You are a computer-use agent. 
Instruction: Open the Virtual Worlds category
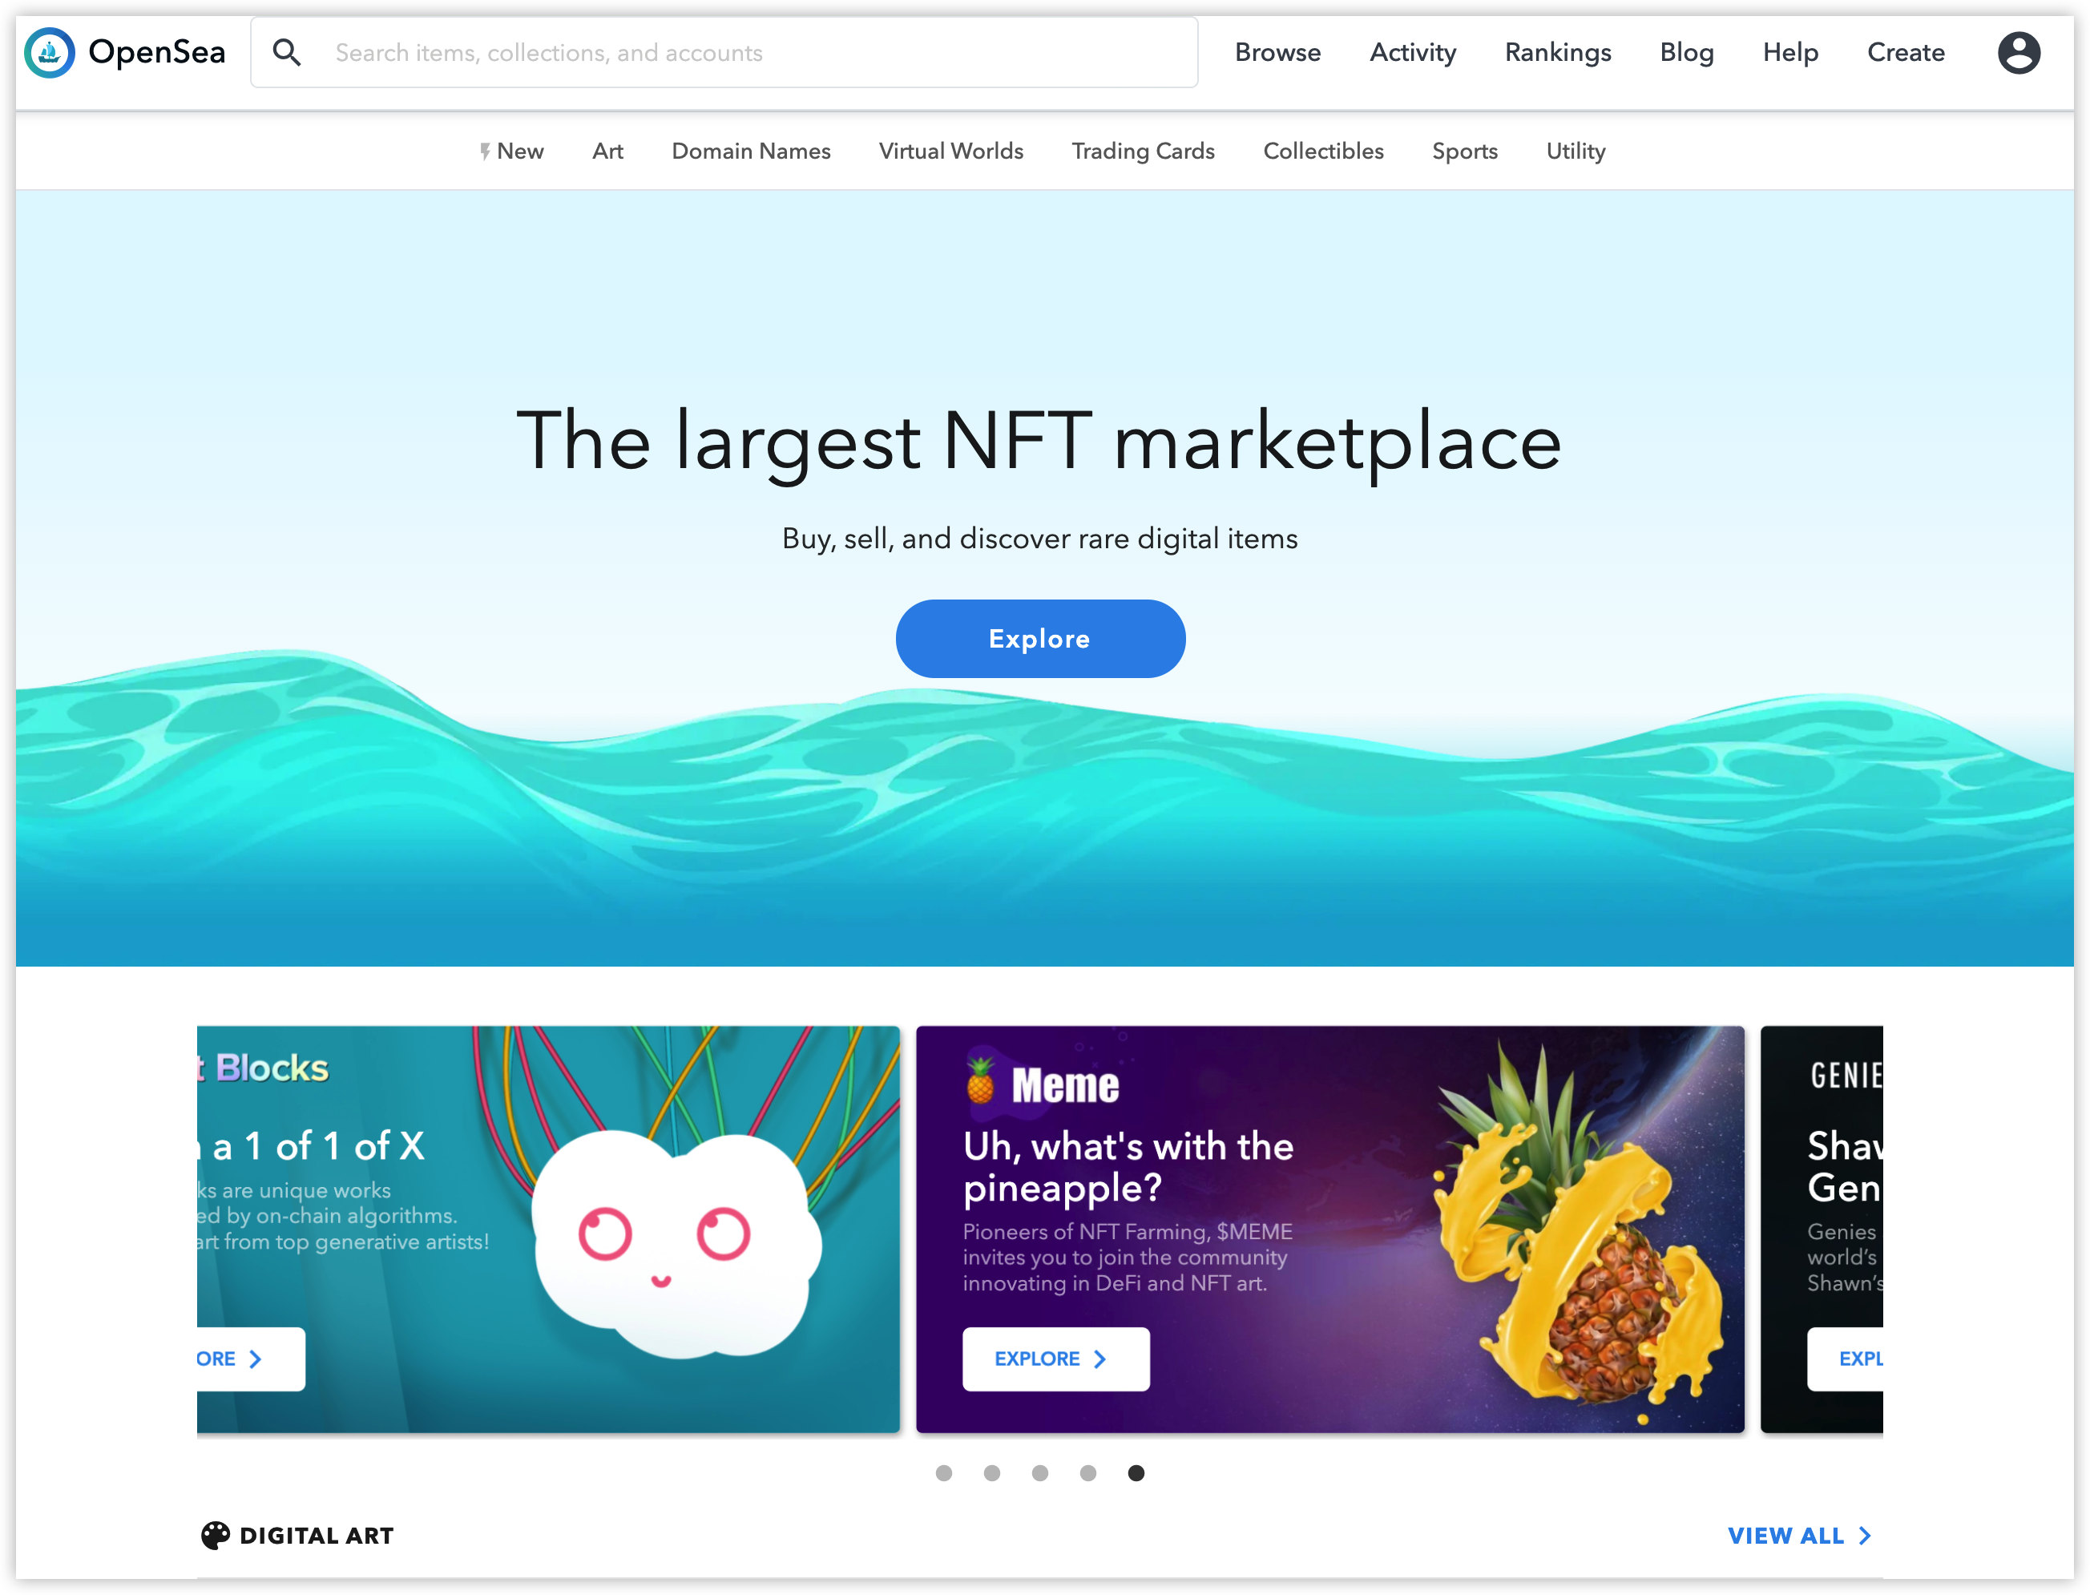coord(950,151)
